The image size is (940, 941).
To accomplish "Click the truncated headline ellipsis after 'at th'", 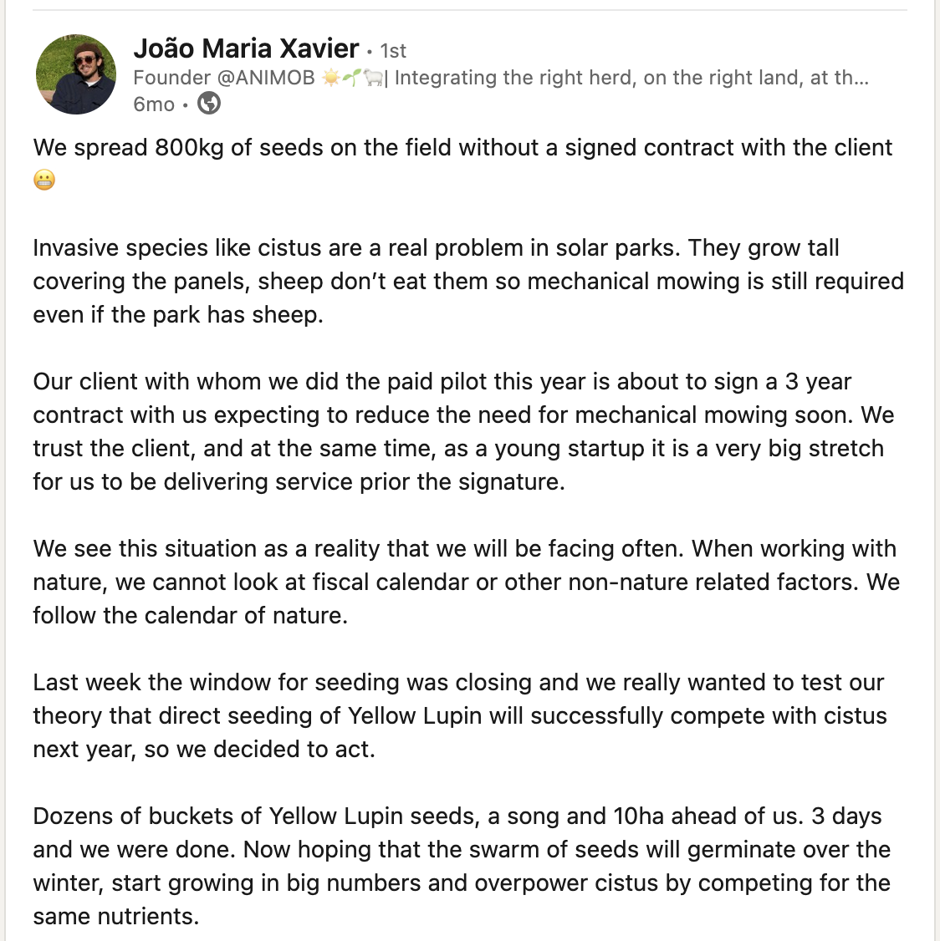I will (x=860, y=78).
